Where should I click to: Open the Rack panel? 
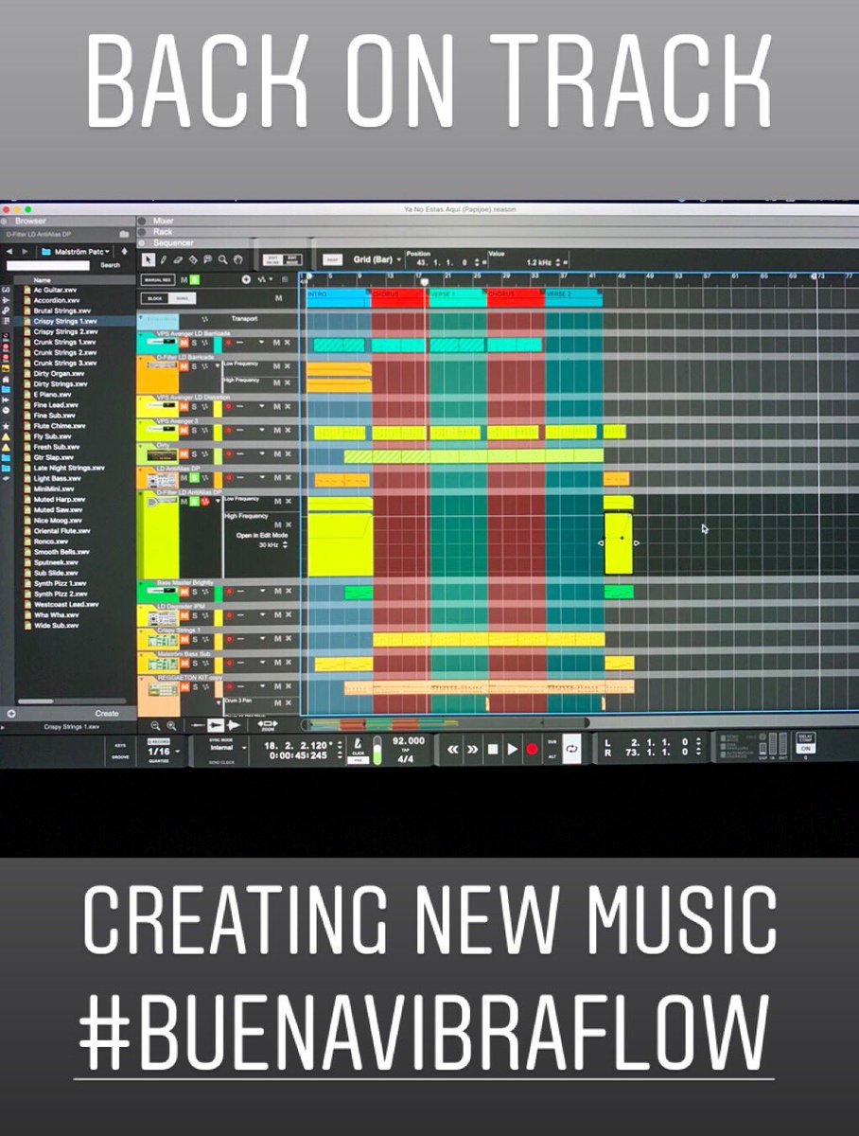tap(163, 231)
